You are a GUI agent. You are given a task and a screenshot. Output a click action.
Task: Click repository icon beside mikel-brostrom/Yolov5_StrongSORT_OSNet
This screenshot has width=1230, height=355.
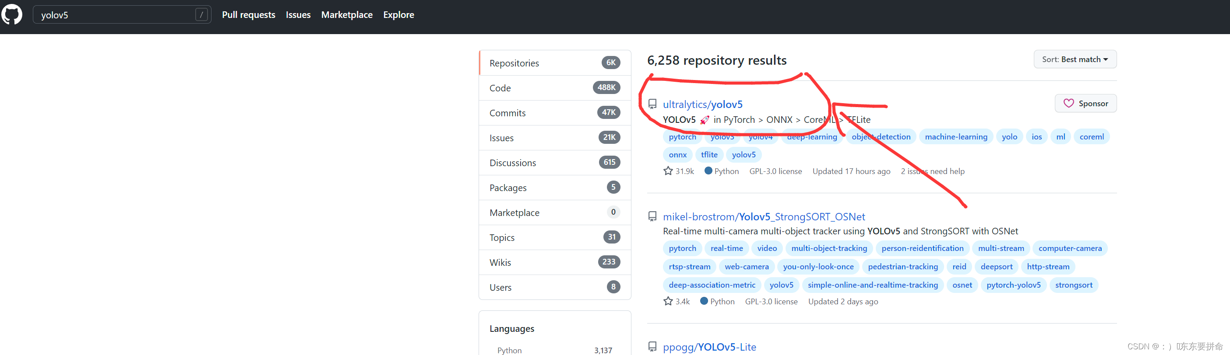tap(652, 216)
